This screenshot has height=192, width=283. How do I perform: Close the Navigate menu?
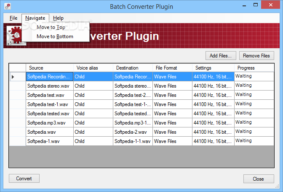[35, 18]
